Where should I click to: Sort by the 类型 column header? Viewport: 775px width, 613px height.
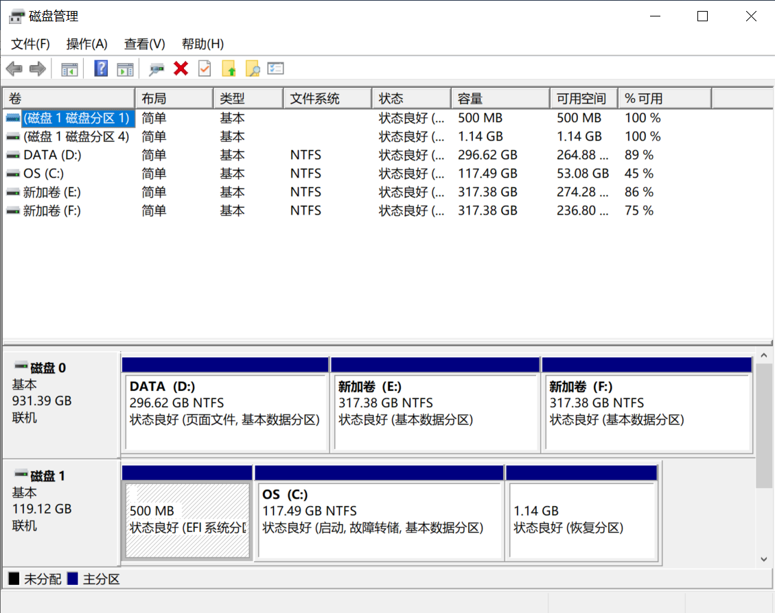click(248, 98)
